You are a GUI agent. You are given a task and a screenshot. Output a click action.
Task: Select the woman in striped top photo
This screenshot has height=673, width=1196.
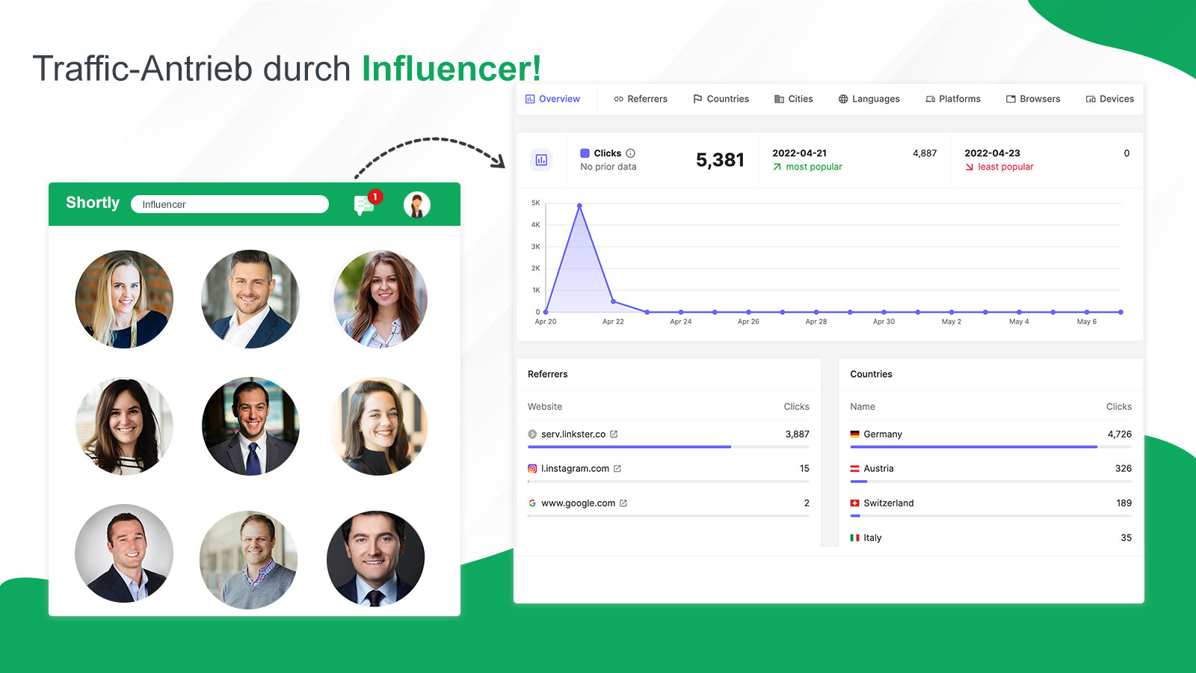[x=124, y=426]
